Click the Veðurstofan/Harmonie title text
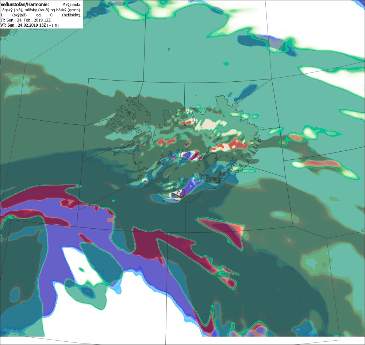 click(x=25, y=4)
